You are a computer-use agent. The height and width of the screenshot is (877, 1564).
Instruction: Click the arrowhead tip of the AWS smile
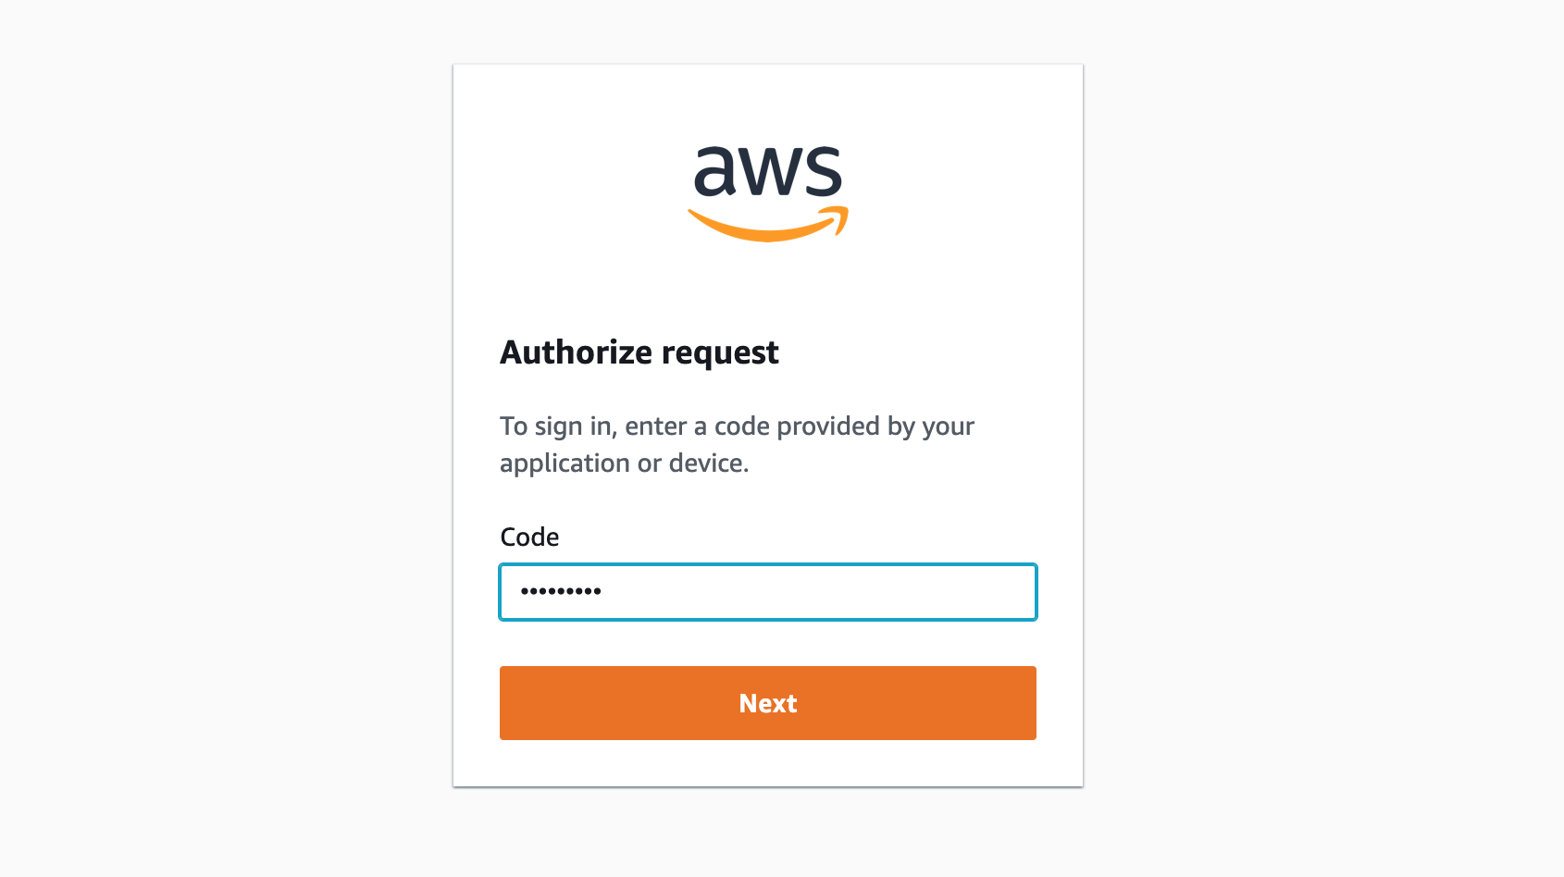pos(840,218)
